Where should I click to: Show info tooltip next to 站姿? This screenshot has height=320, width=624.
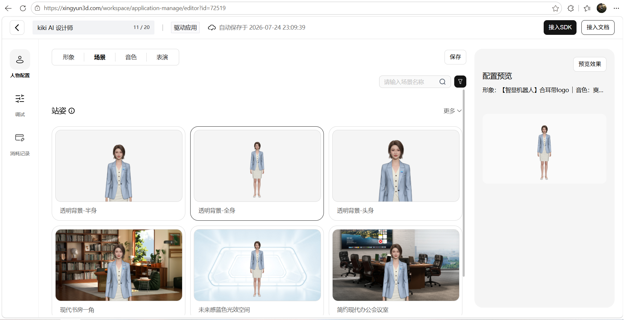(72, 111)
